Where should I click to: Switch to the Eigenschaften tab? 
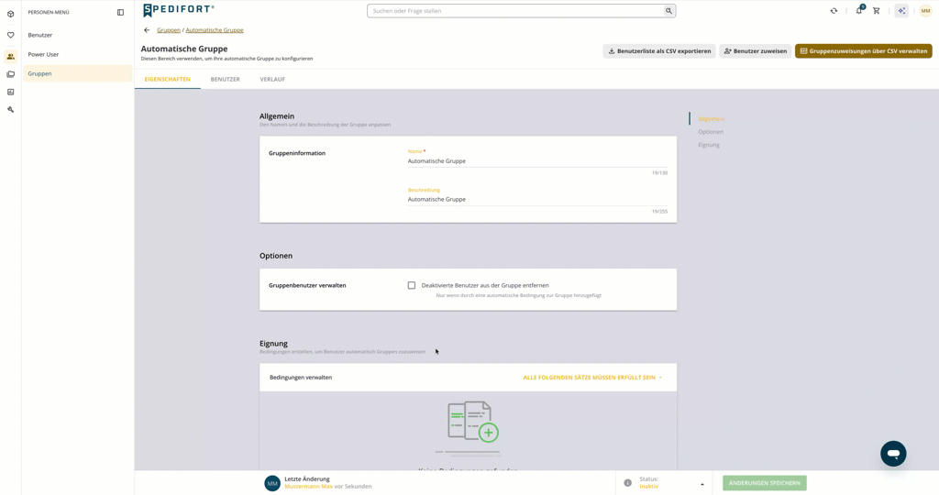[168, 79]
